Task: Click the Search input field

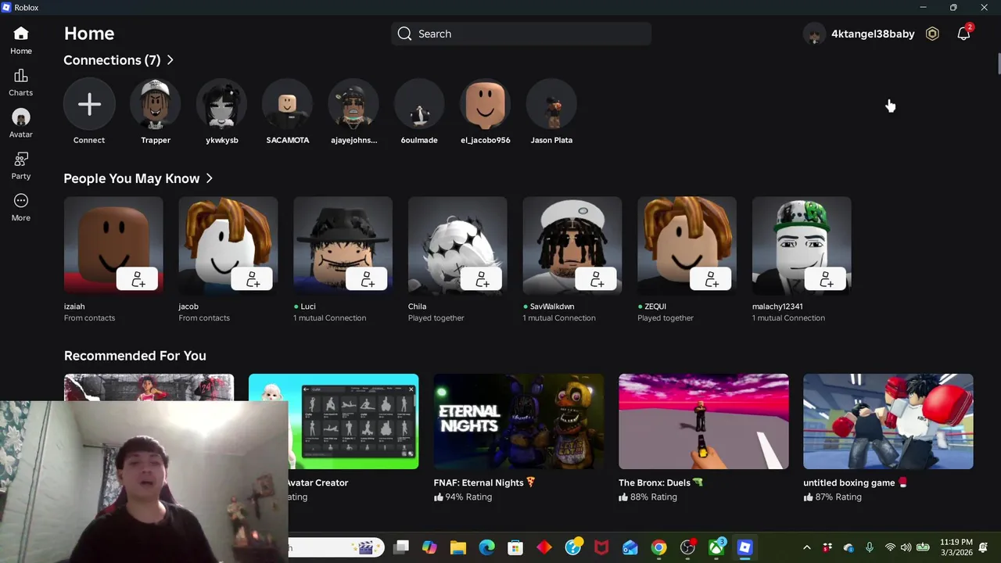Action: [522, 34]
